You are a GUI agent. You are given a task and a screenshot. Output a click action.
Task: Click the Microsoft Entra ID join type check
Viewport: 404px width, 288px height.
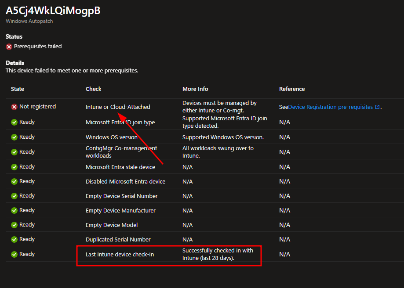tap(120, 122)
